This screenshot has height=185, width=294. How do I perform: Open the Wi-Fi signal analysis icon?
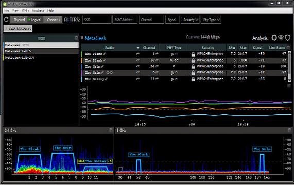[281, 38]
